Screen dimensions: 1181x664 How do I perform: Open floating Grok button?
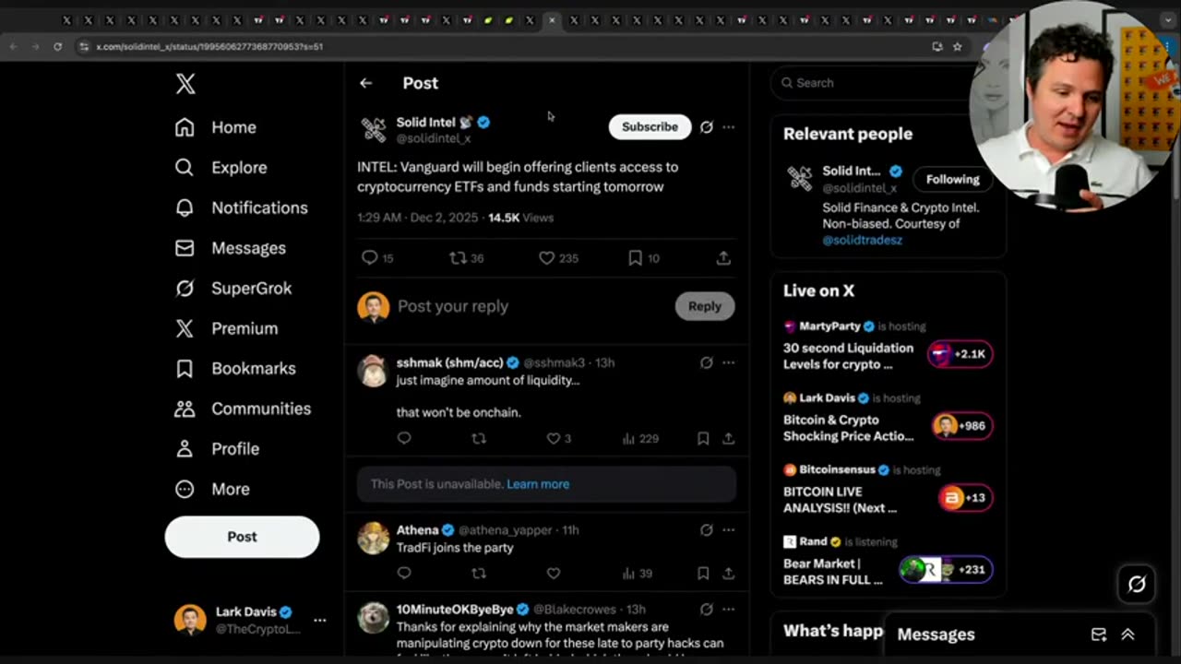click(x=1137, y=584)
